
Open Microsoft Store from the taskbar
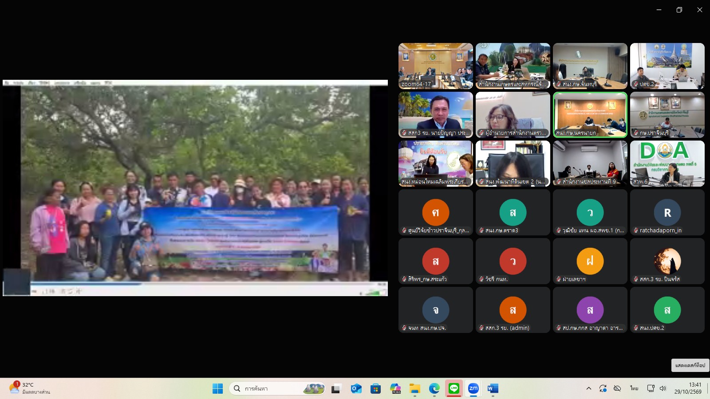pos(375,389)
